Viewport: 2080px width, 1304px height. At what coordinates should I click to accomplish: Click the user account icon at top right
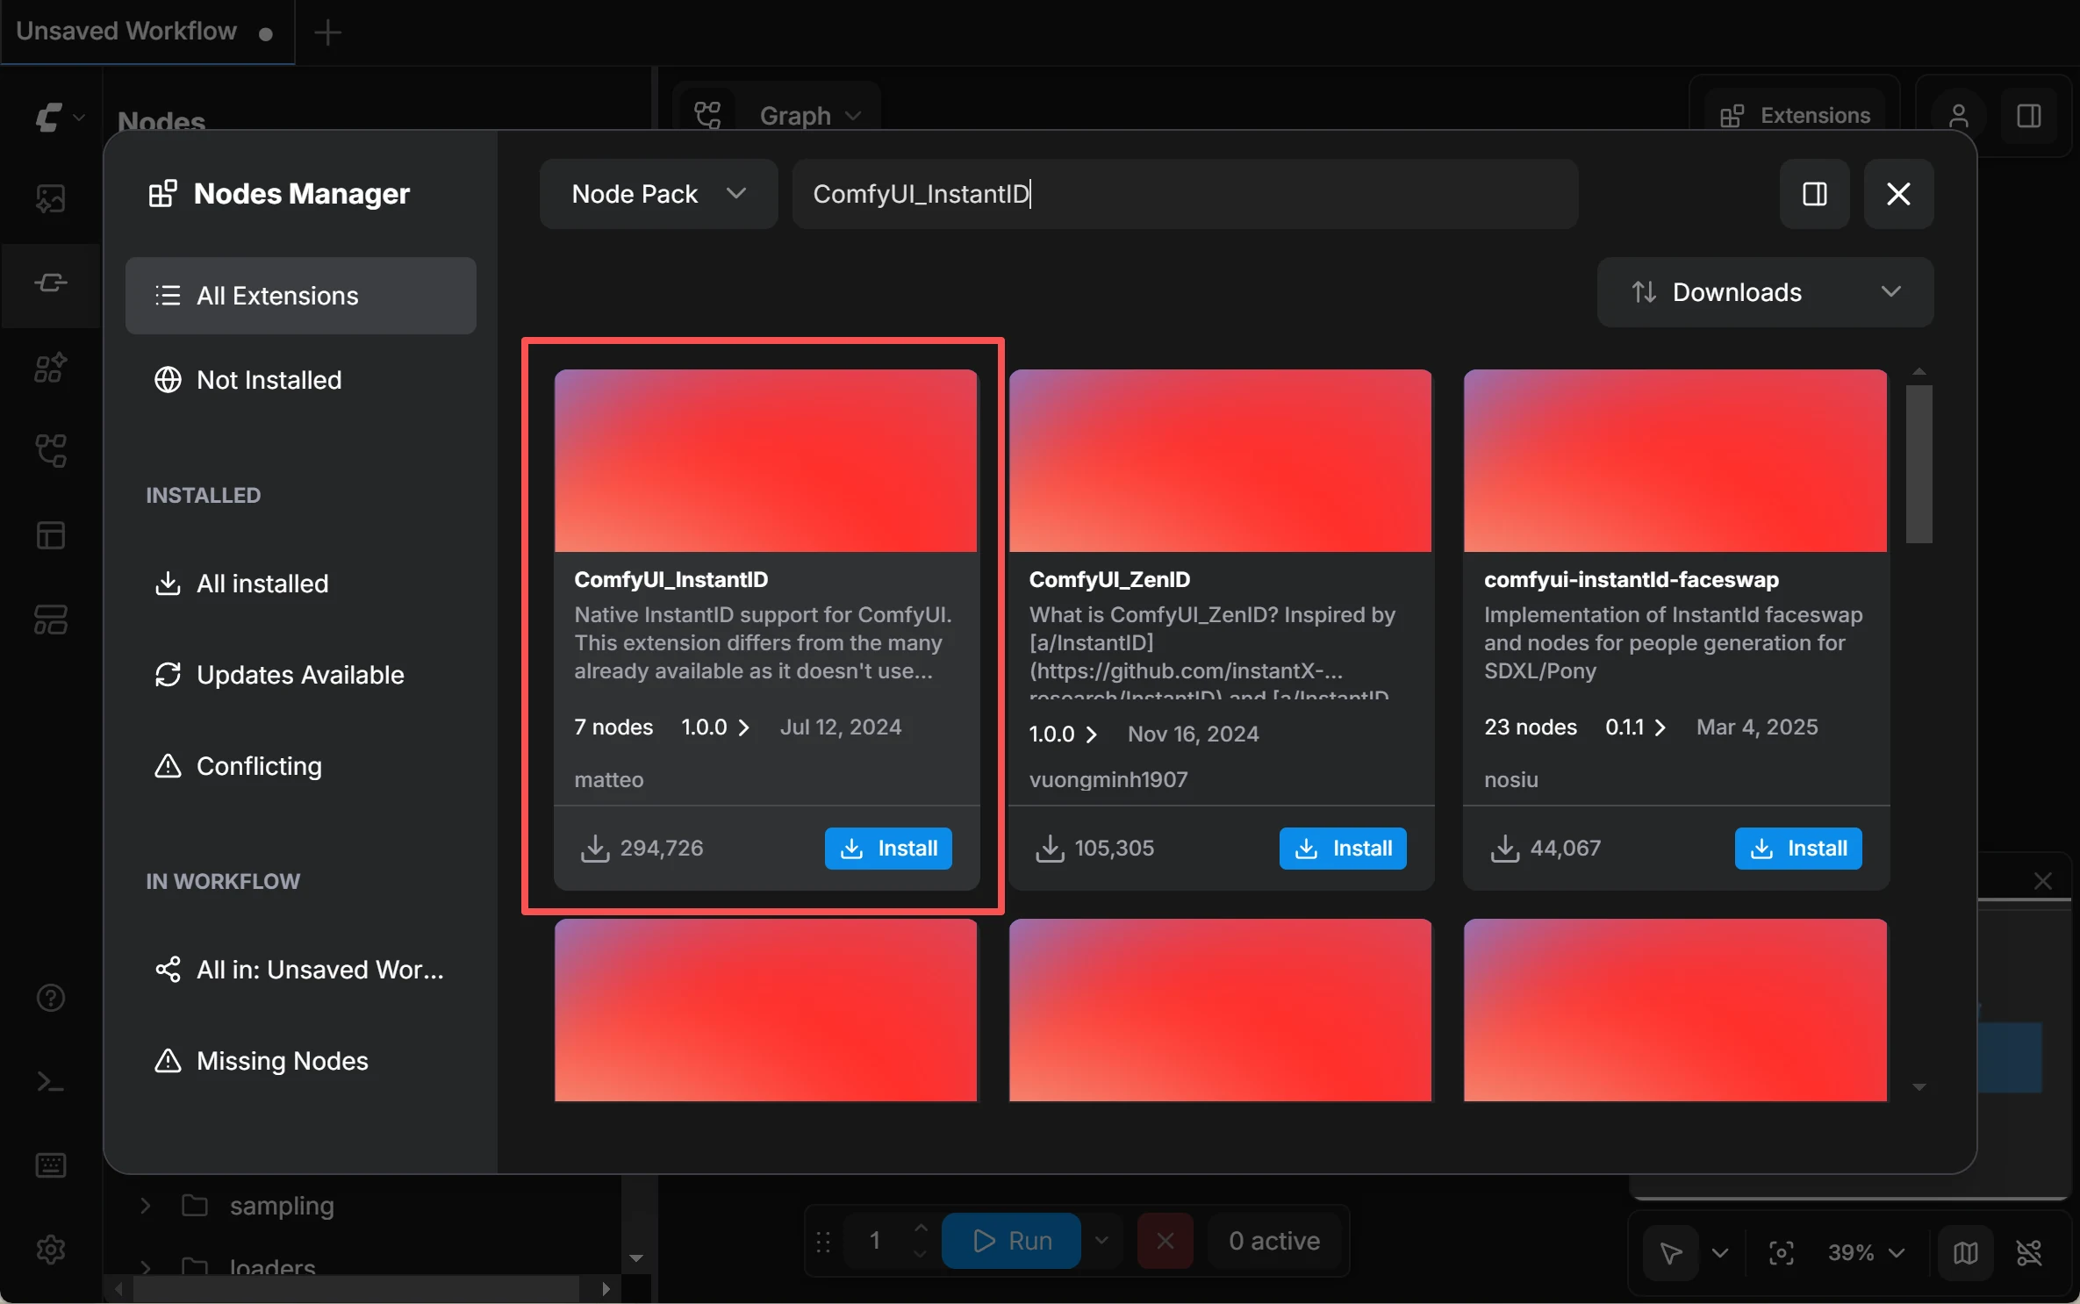coord(1958,117)
